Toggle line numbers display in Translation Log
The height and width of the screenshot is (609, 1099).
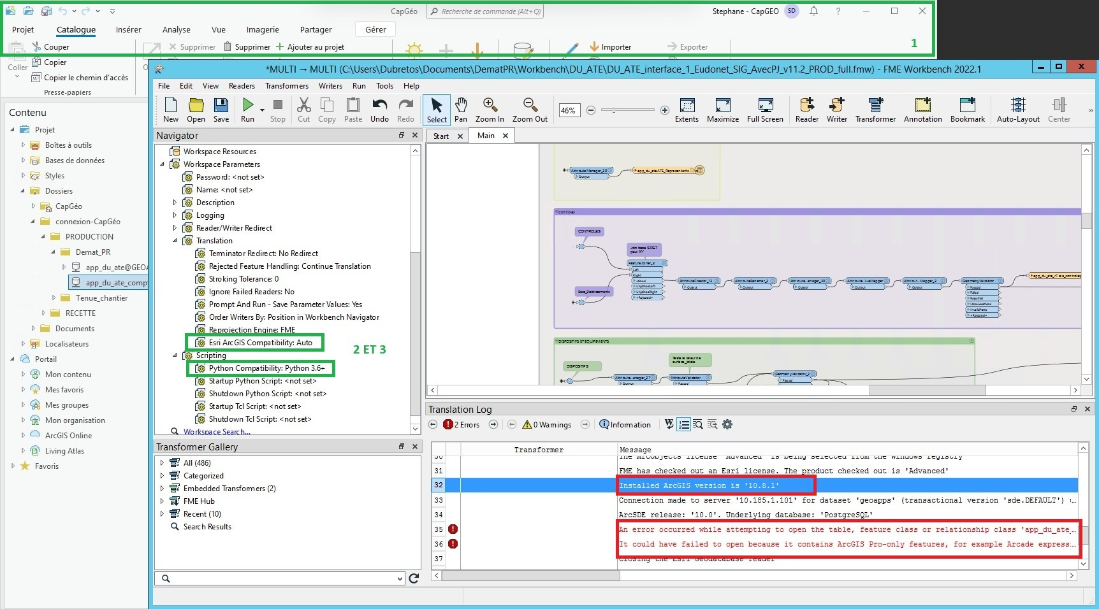(683, 424)
